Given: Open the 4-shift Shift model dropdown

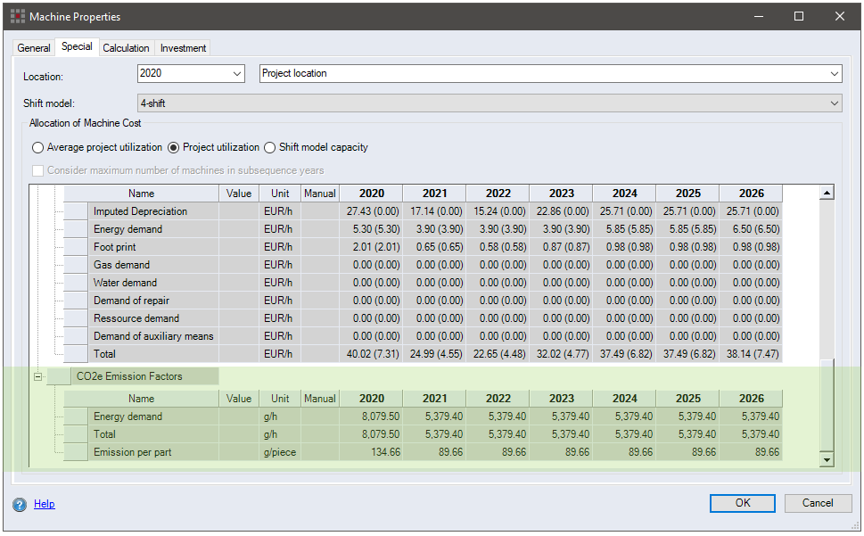Looking at the screenshot, I should pyautogui.click(x=834, y=103).
